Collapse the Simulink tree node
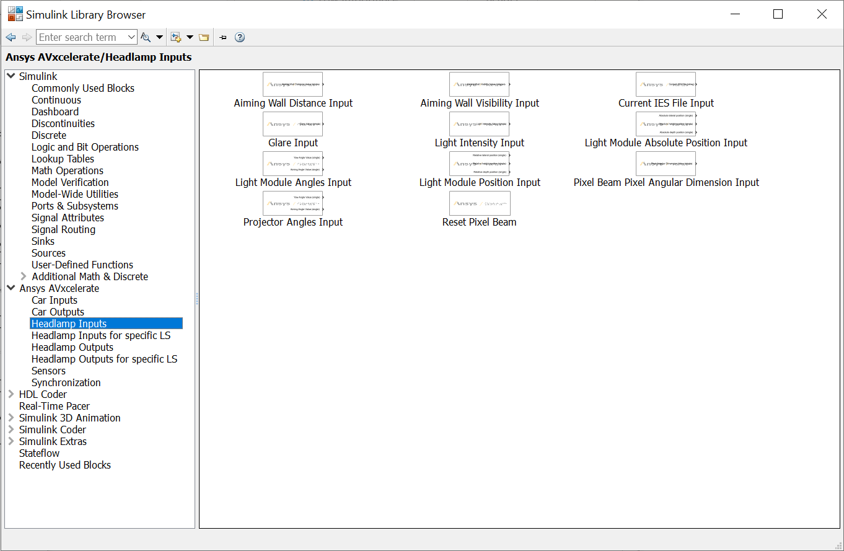 click(11, 76)
